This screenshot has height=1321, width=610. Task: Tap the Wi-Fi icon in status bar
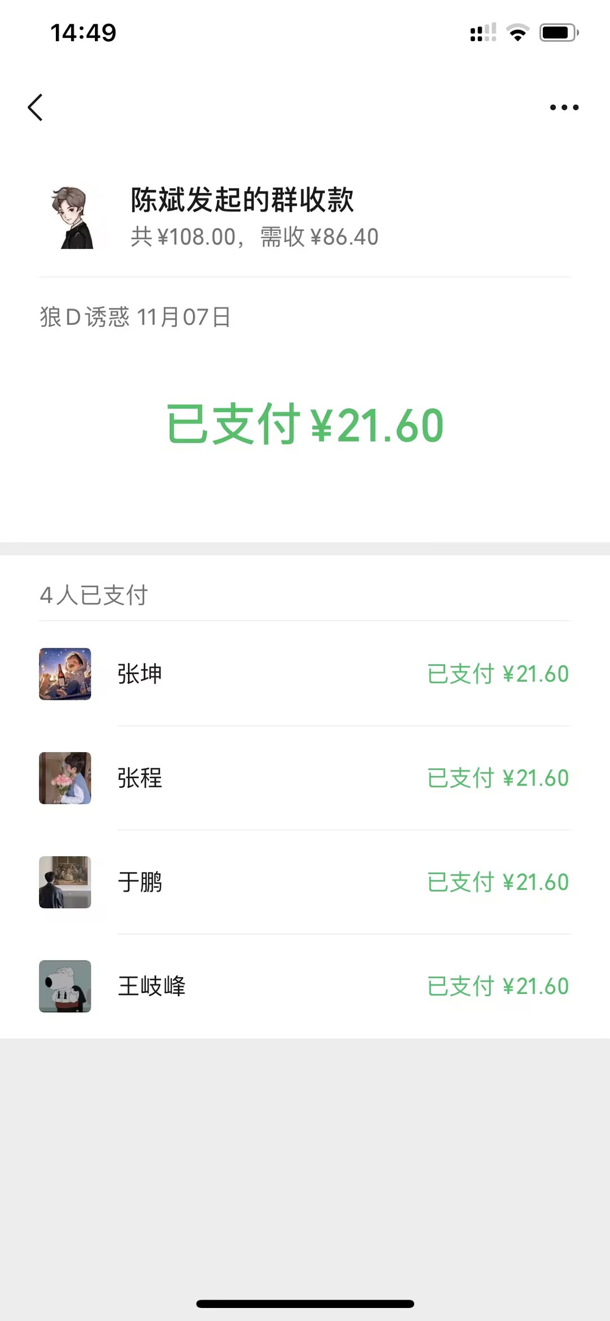pos(517,33)
